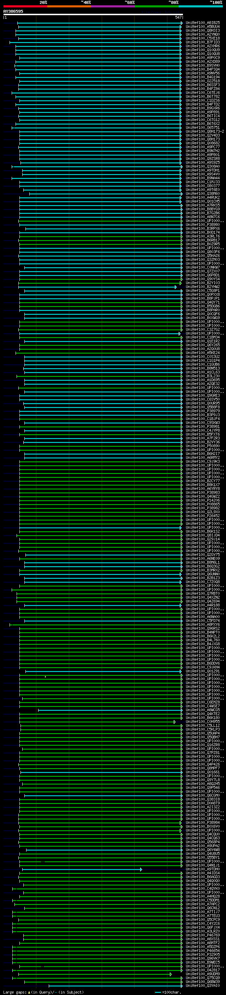Select hit UniRef100_C0NKW7
226x995 pixels.
coord(202,267)
